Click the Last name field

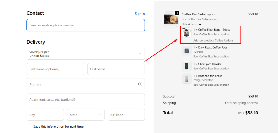pos(116,69)
